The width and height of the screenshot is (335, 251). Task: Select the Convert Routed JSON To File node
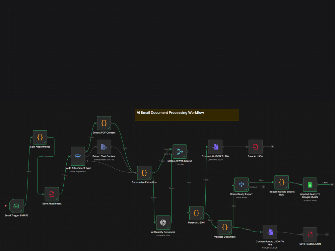coord(270,232)
